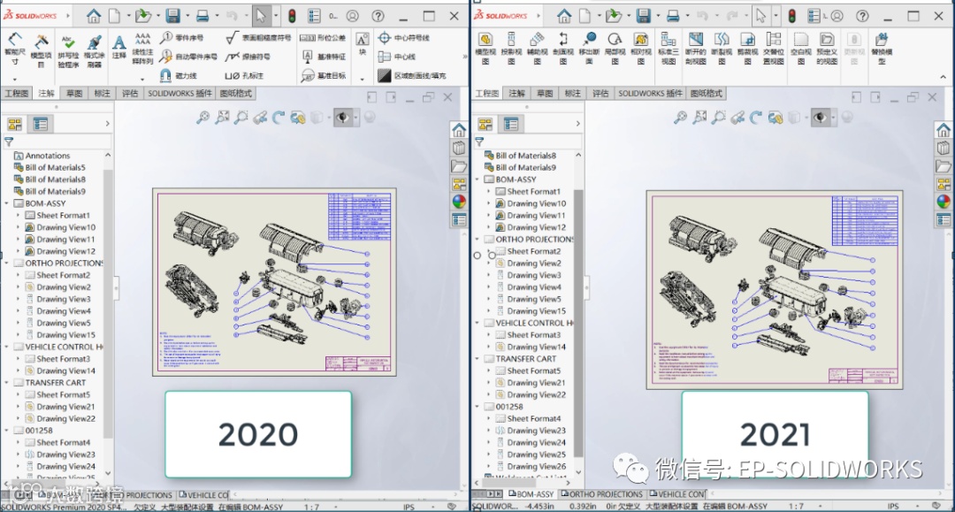Open Options list icon in 2020 window
Screen dimensions: 955x512
[x=314, y=16]
